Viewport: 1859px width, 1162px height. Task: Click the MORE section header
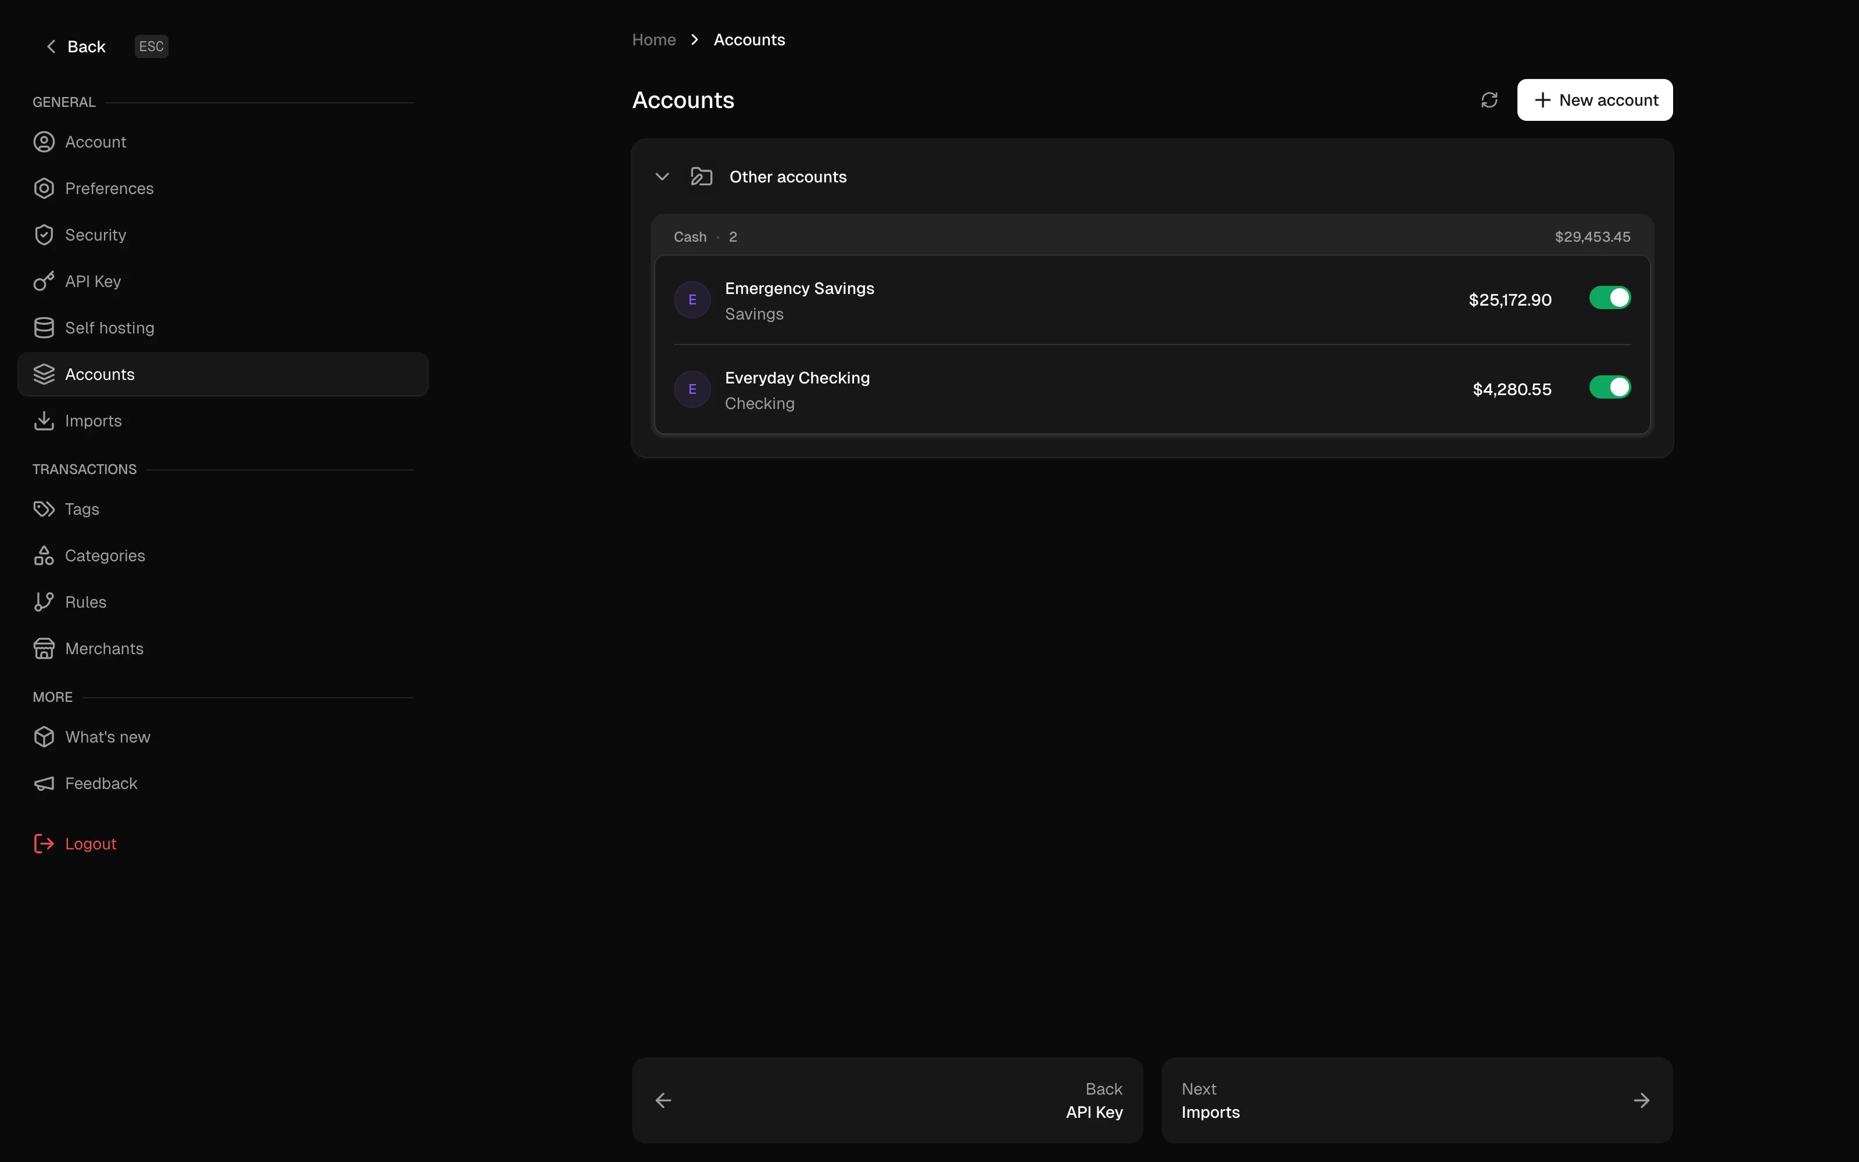[x=53, y=697]
